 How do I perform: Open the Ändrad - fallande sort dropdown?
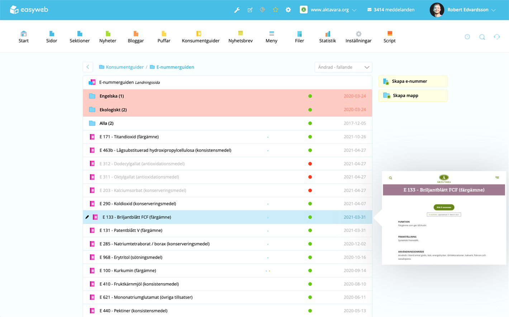(x=343, y=67)
